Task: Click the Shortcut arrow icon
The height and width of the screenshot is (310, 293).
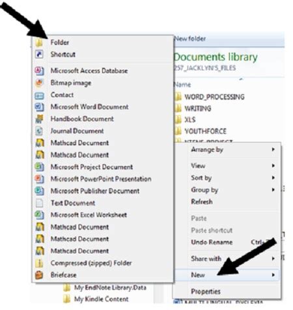Action: pyautogui.click(x=39, y=54)
